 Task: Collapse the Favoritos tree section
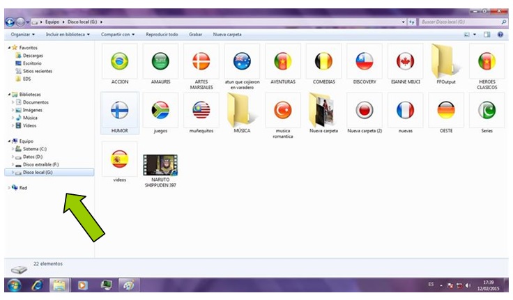tap(8, 47)
